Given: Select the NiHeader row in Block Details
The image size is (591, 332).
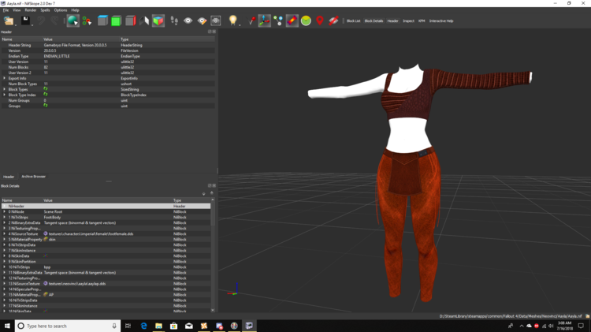Looking at the screenshot, I should pyautogui.click(x=106, y=207).
